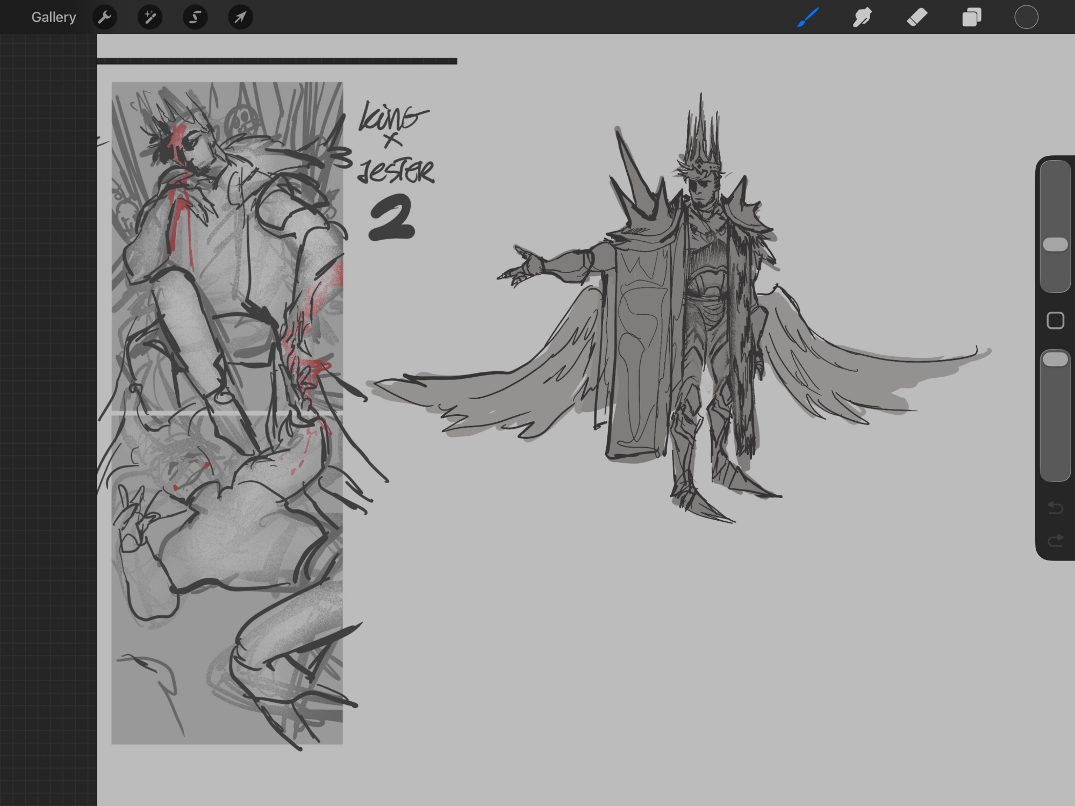Tap the square modify button in sidebar
This screenshot has height=806, width=1075.
[x=1055, y=321]
